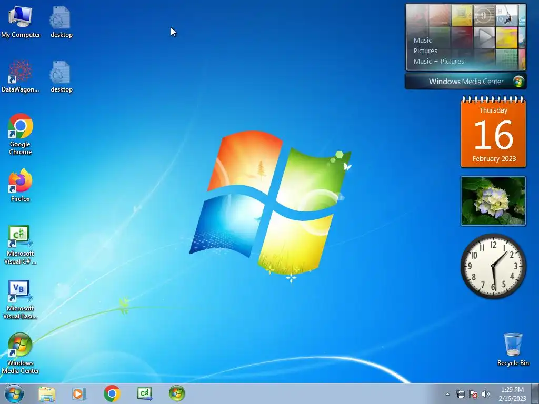Screen dimensions: 539x404
Task: Select the Firefox desktop shortcut
Action: [21, 185]
